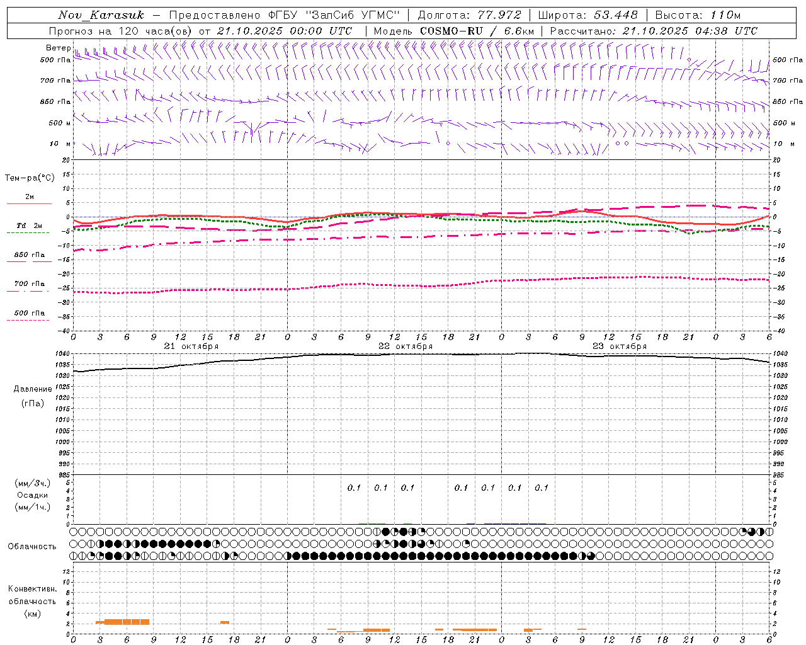Click 'Прогноз на 120 часа(ов)' forecast text
Viewport: 806px width, 645px height.
pyautogui.click(x=121, y=31)
